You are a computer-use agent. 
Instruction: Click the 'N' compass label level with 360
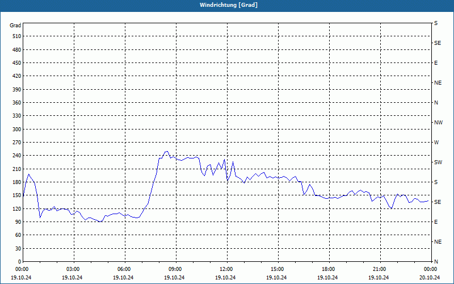coord(436,103)
